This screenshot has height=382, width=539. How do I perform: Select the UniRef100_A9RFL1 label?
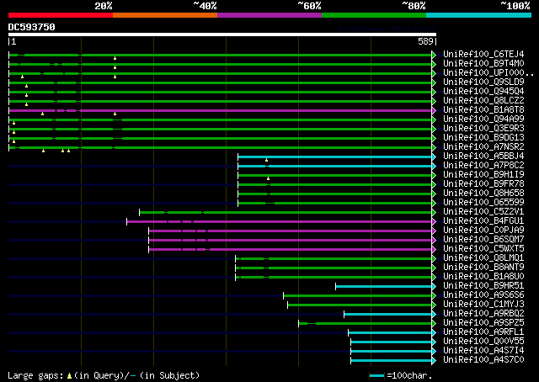(483, 332)
